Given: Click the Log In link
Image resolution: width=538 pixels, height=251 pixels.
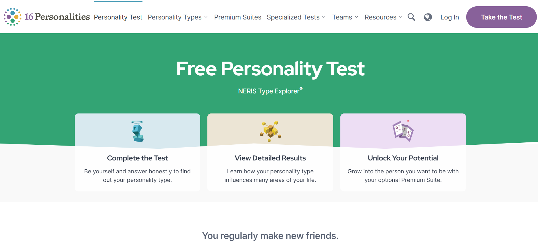Looking at the screenshot, I should click(x=450, y=17).
